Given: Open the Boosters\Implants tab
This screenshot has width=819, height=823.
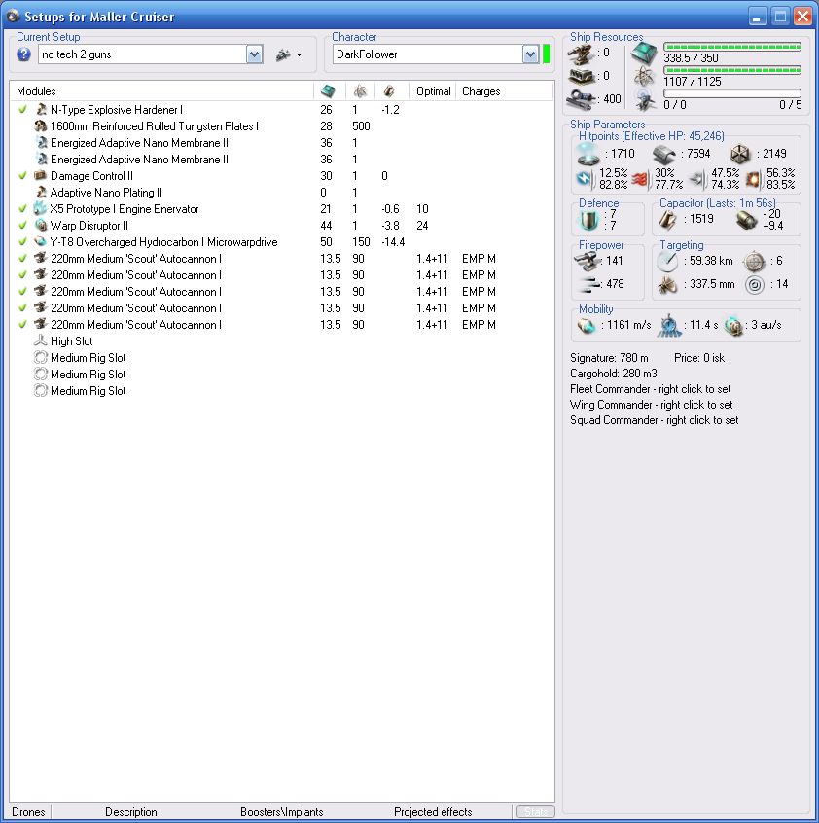Looking at the screenshot, I should tap(282, 812).
